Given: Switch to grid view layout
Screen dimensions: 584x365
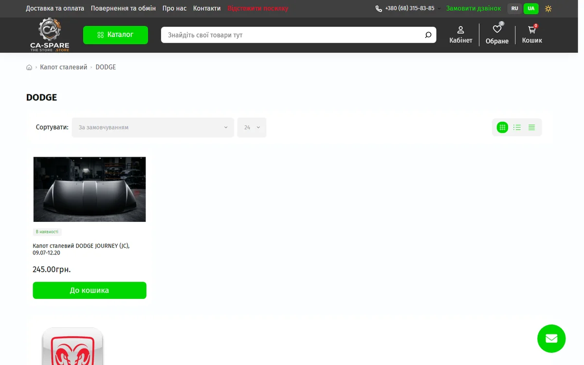Looking at the screenshot, I should pyautogui.click(x=502, y=128).
